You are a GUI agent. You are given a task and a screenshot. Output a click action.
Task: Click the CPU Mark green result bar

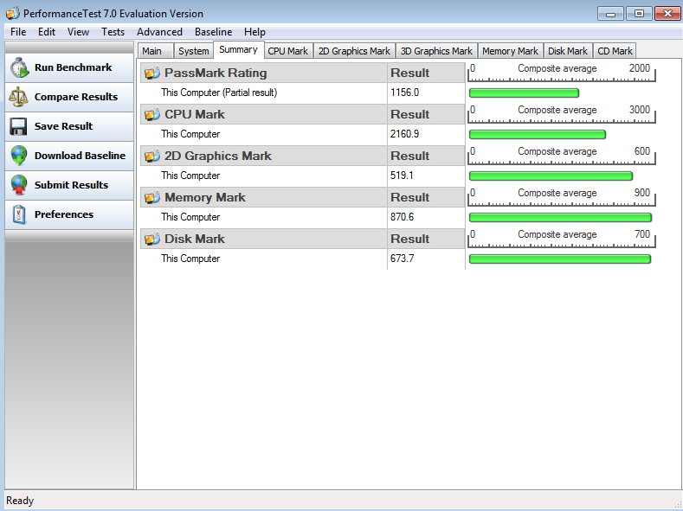(538, 134)
